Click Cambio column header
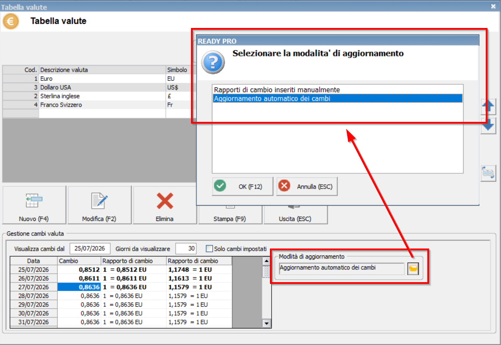This screenshot has width=501, height=345. coord(79,261)
